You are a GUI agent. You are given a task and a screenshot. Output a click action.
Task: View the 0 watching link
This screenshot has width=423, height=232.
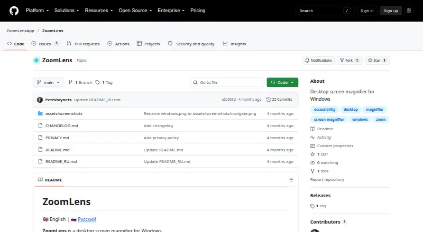pos(324,162)
